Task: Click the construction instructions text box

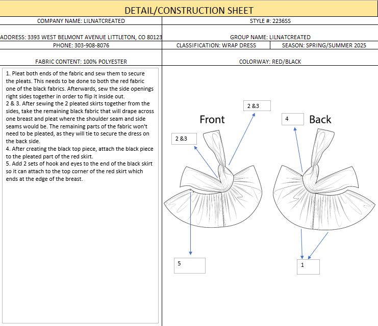Action: [80, 196]
